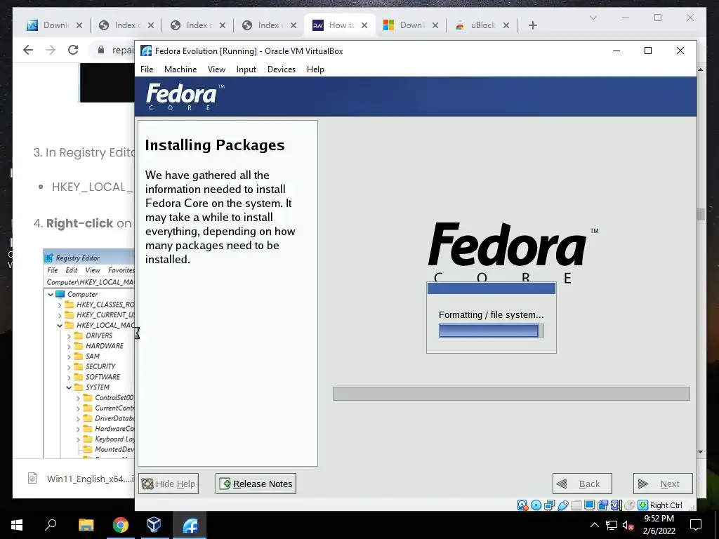
Task: Click the overall install progress bar
Action: [511, 394]
